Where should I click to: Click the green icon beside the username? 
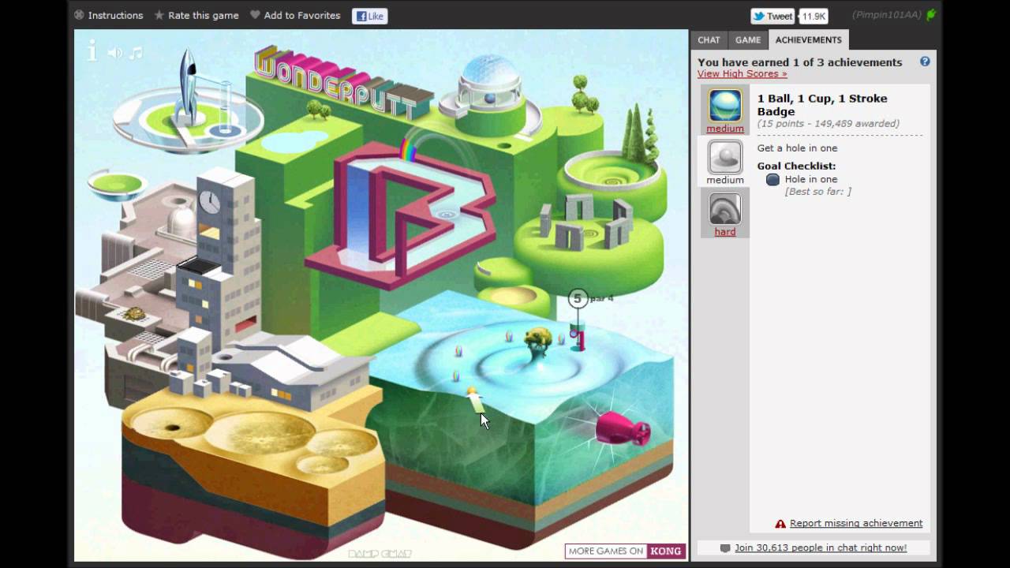tap(931, 15)
